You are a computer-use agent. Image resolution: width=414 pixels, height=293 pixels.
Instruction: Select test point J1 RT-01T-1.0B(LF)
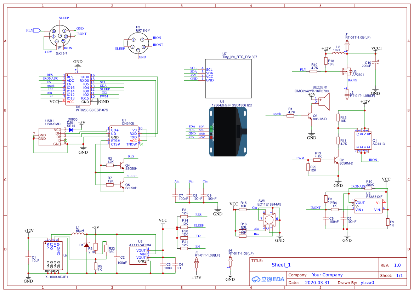click(x=347, y=45)
